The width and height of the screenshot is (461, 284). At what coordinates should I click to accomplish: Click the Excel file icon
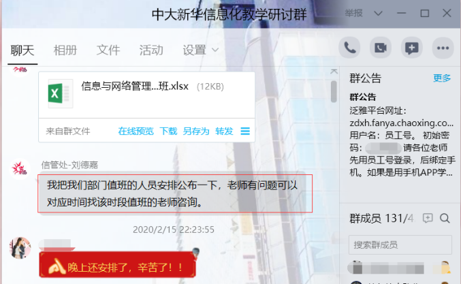[x=61, y=94]
